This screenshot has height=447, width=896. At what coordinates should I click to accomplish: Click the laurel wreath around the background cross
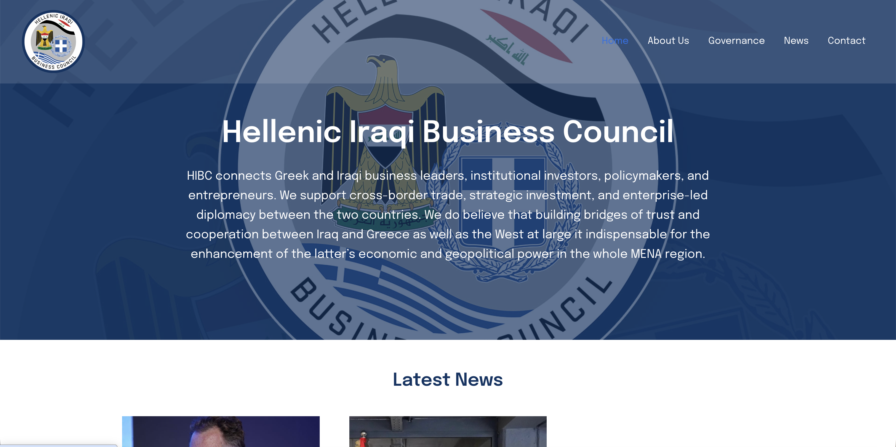(x=502, y=202)
